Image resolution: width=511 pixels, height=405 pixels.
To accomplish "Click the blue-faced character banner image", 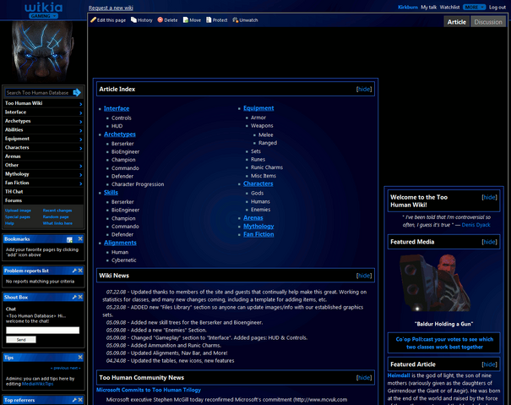I will [x=43, y=52].
